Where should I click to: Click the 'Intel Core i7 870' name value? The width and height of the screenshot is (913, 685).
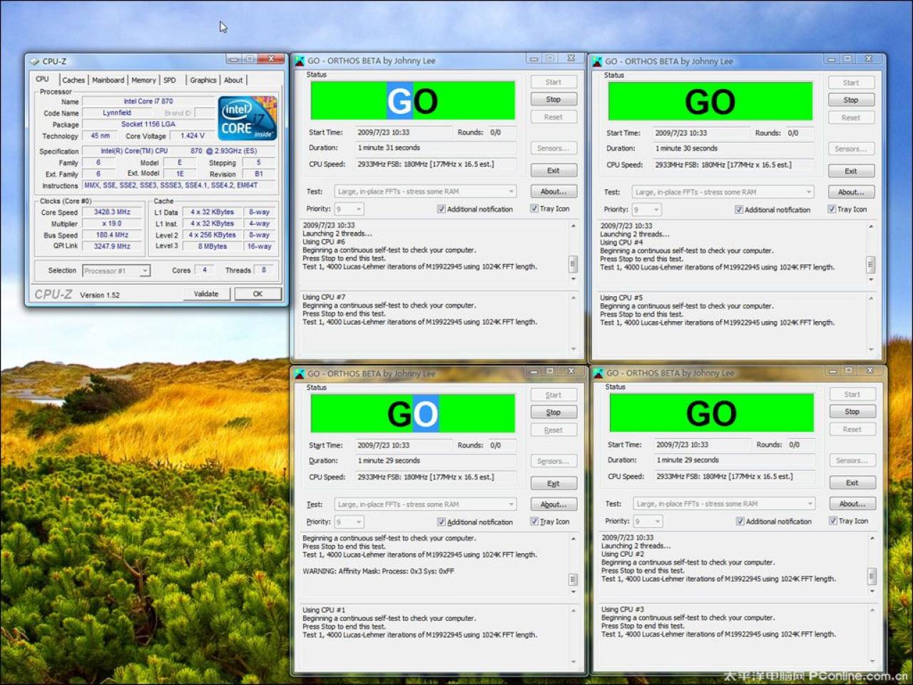click(148, 101)
